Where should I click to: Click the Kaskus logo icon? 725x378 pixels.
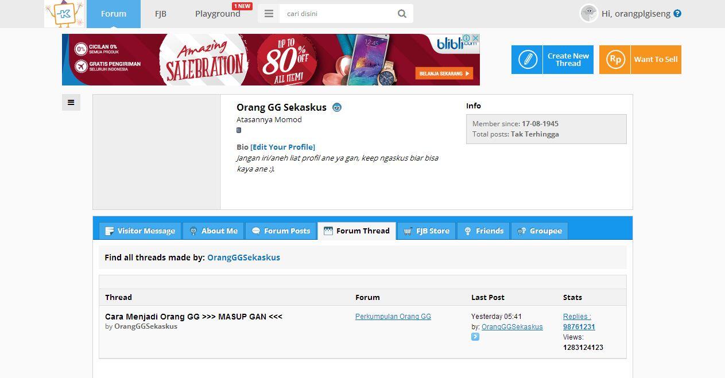pos(64,14)
